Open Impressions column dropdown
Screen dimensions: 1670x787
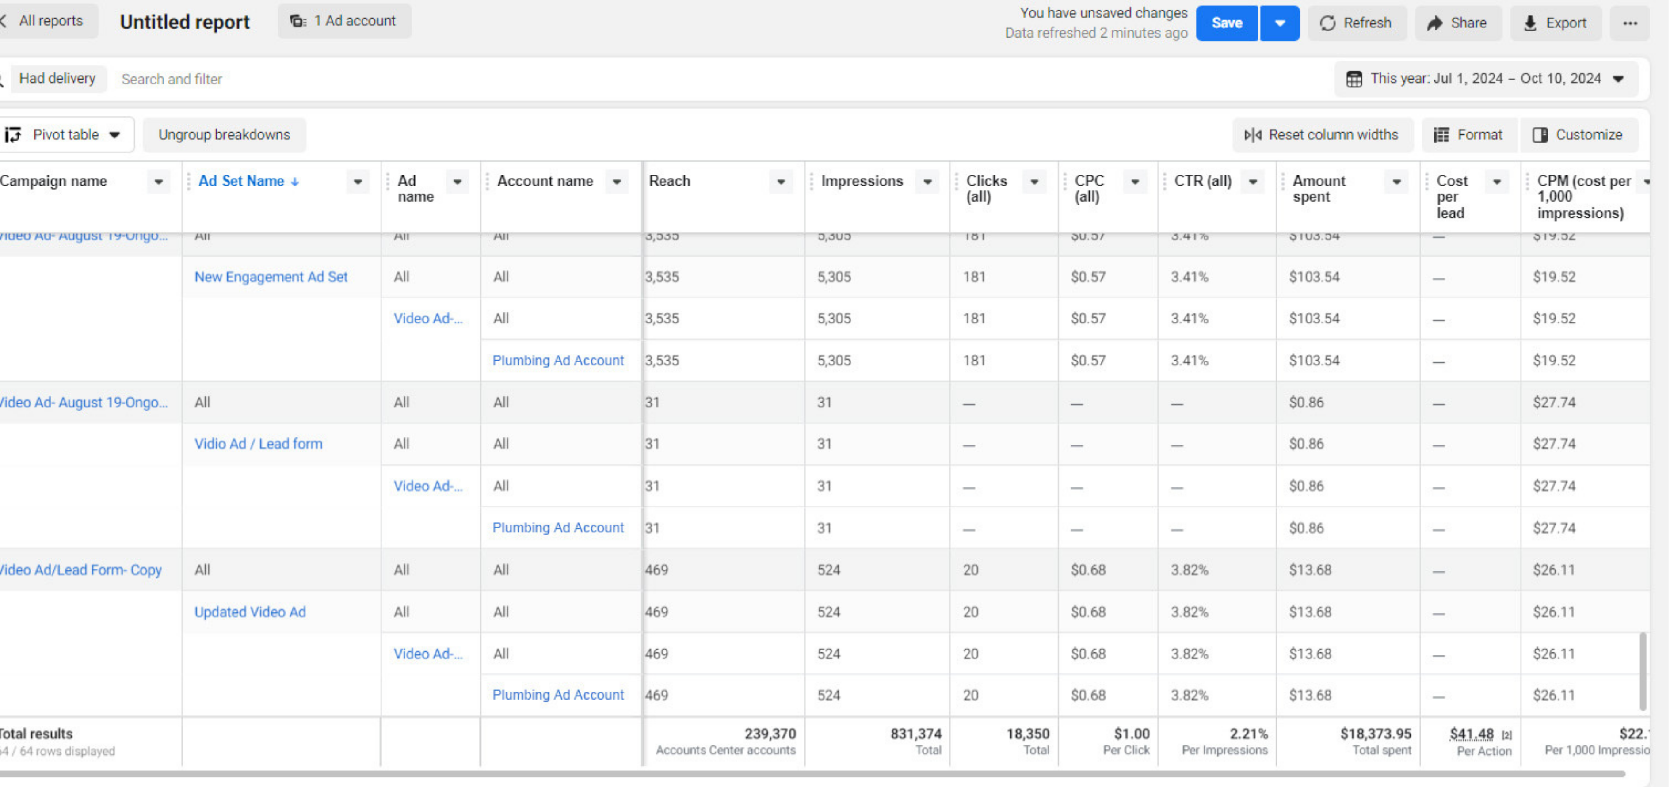pos(928,182)
